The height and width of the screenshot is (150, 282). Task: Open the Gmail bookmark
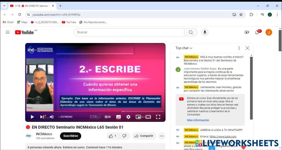pos(8,22)
